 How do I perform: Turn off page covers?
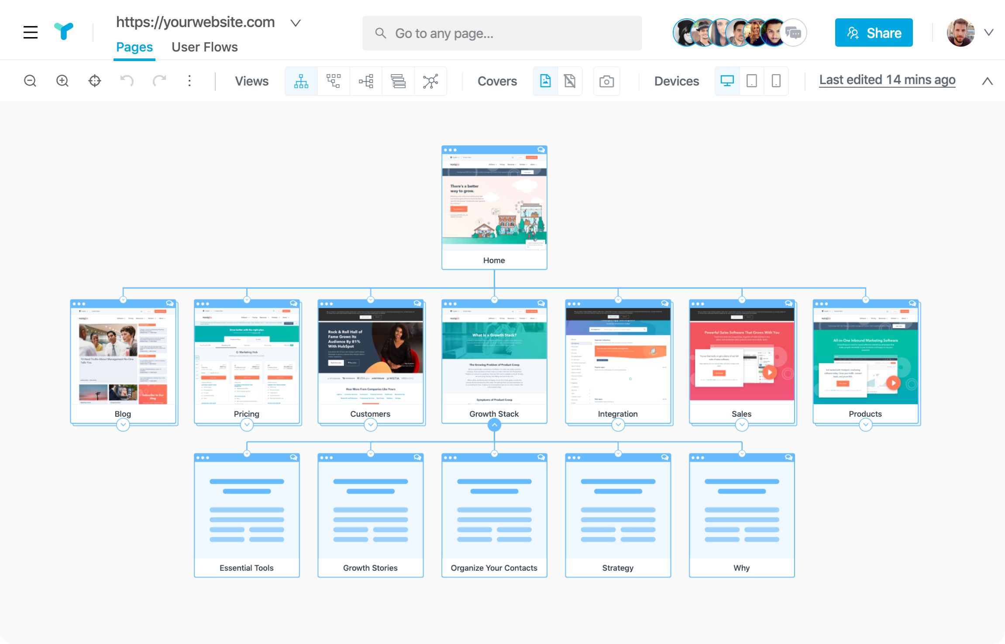(570, 81)
